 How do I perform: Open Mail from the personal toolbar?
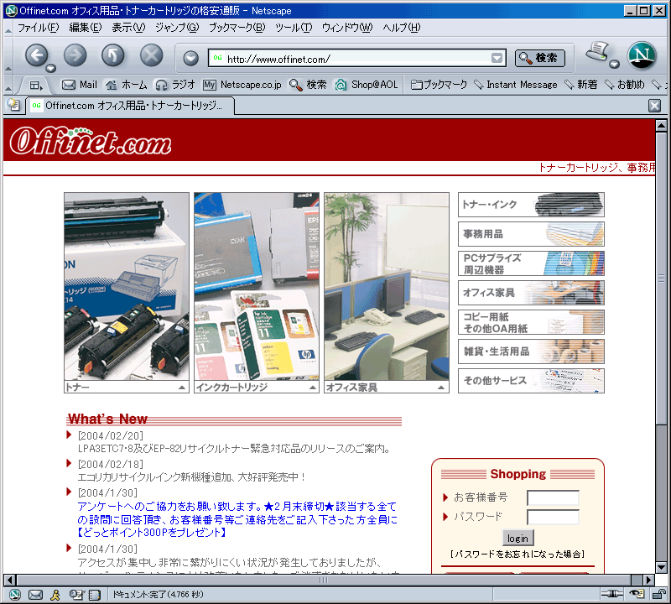tap(80, 85)
